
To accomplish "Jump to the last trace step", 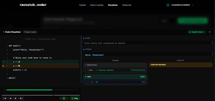I will coord(21,98).
